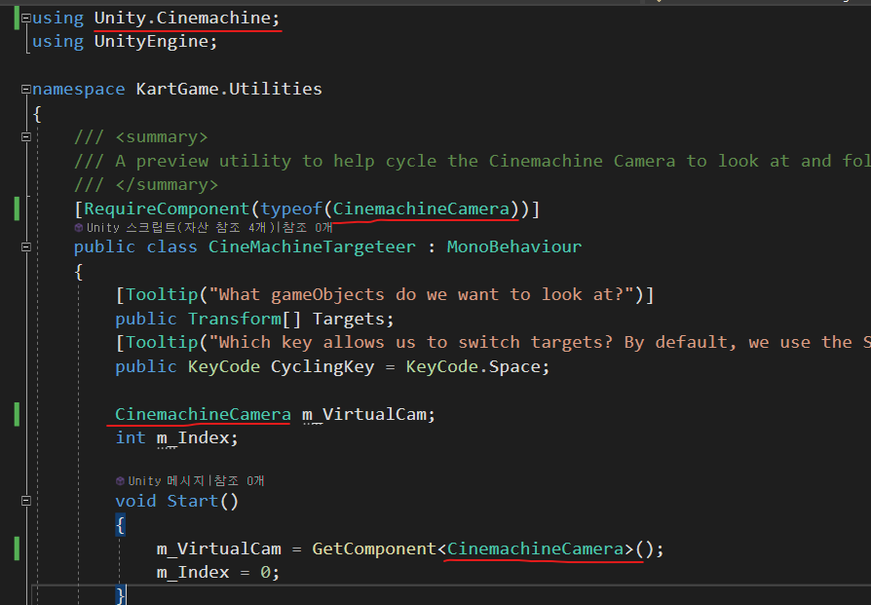Open '참조 0개' link above void Start

[x=239, y=480]
